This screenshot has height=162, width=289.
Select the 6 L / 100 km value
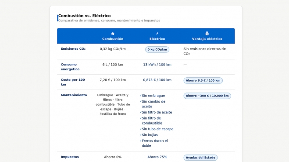113,65
